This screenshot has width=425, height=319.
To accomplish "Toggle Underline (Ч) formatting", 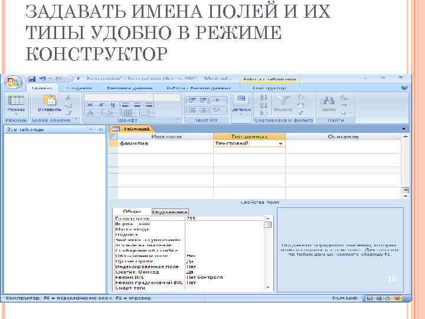I will [x=113, y=105].
